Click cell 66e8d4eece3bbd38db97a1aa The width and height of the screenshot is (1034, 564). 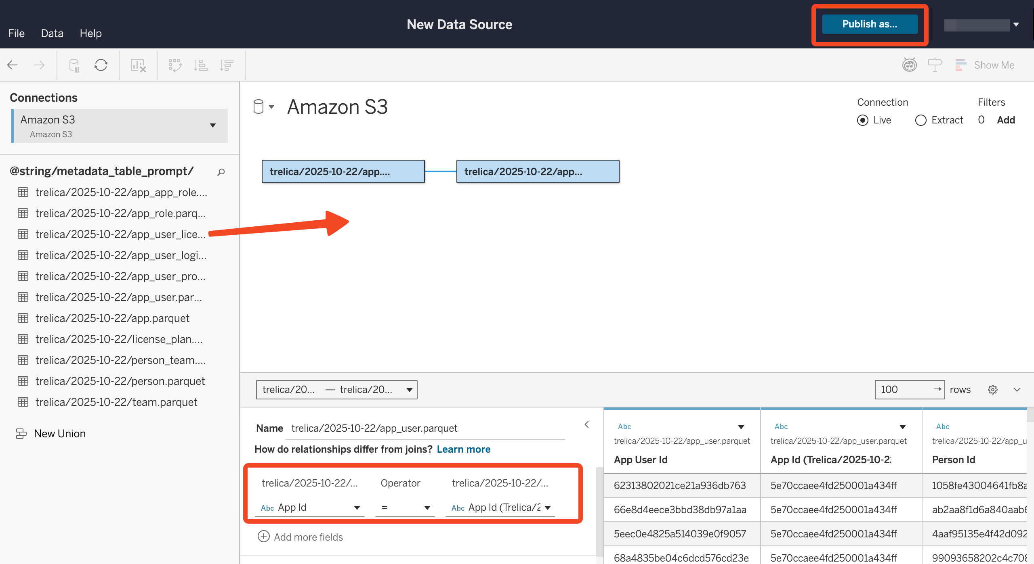coord(682,510)
